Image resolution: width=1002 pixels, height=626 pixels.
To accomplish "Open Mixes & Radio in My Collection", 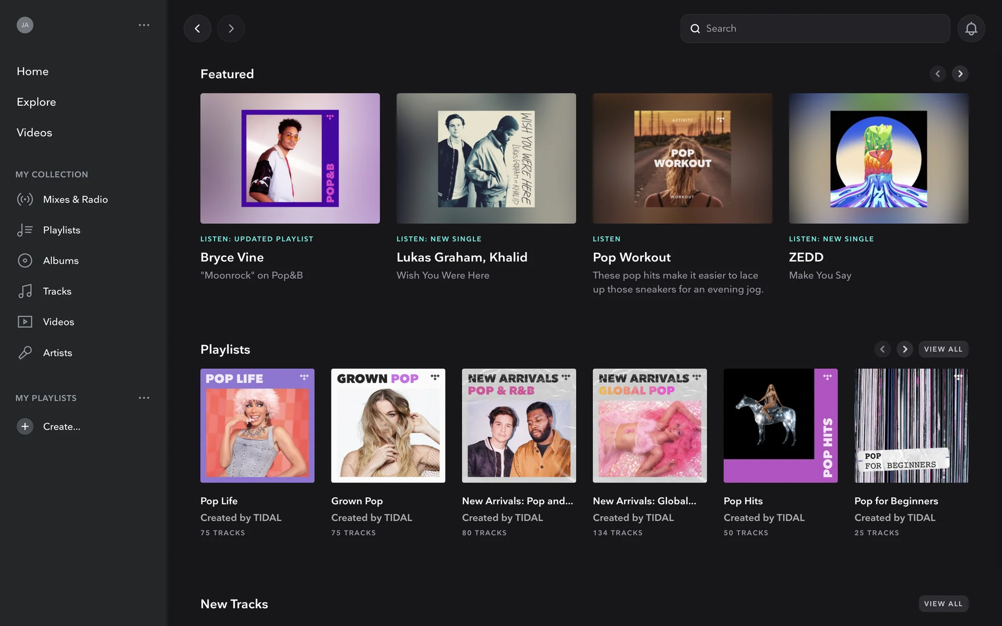I will [x=75, y=199].
